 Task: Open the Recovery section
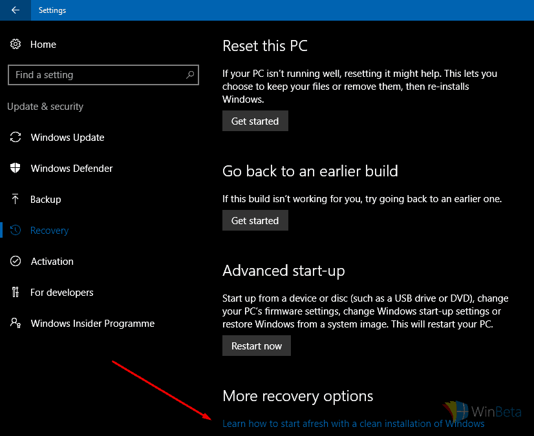[49, 231]
